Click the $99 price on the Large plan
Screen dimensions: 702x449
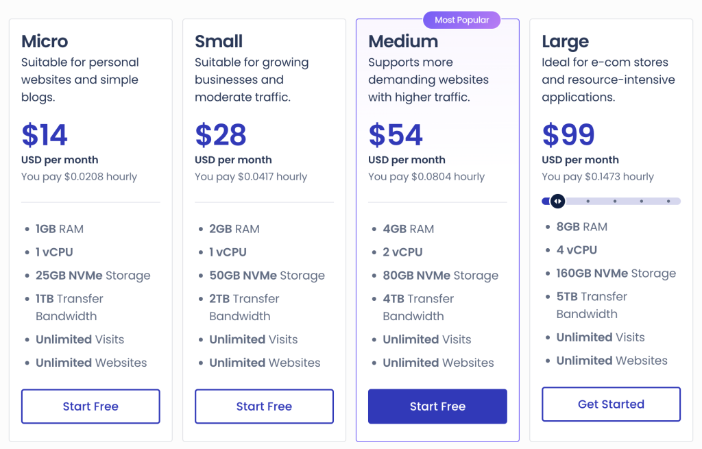click(x=568, y=135)
